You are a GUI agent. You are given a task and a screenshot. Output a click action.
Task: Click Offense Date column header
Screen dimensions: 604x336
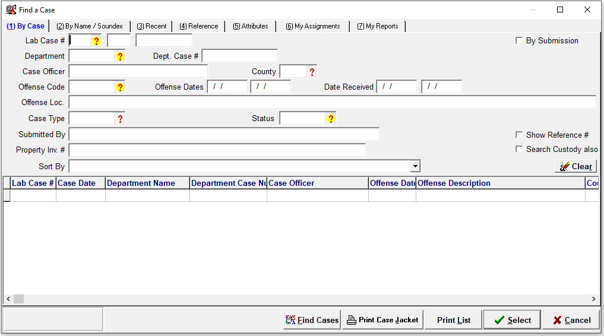[x=392, y=183]
